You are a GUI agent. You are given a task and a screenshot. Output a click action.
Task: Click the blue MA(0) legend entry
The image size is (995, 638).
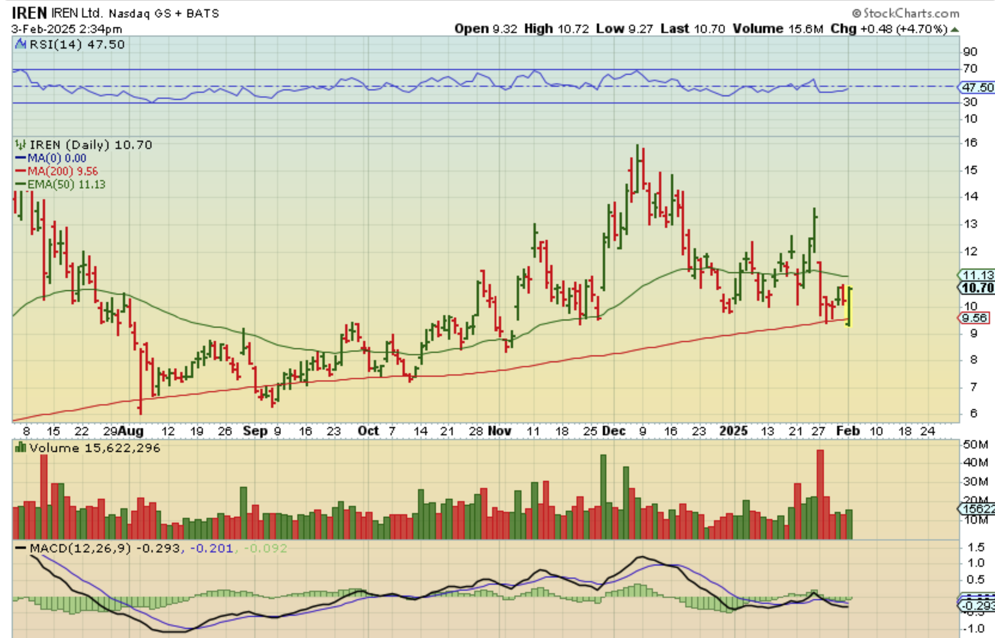tap(51, 158)
